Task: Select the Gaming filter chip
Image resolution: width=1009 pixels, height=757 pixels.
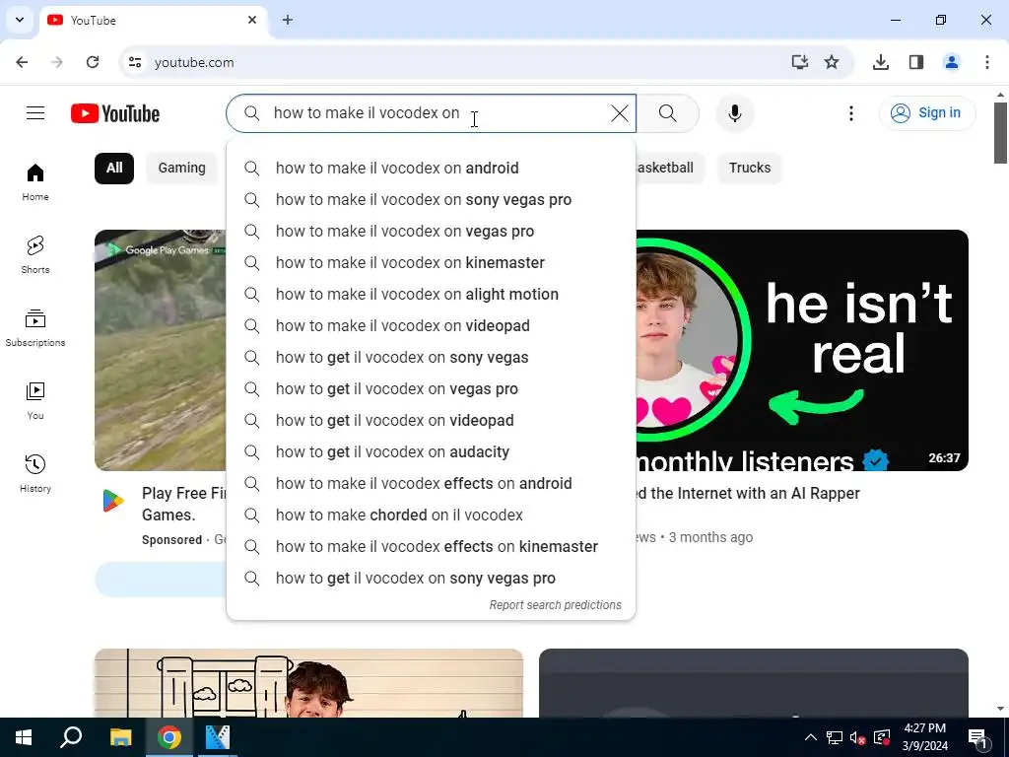Action: pyautogui.click(x=182, y=168)
